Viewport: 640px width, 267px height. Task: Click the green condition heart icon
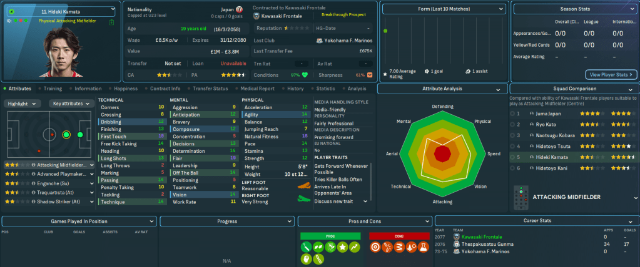coord(305,75)
